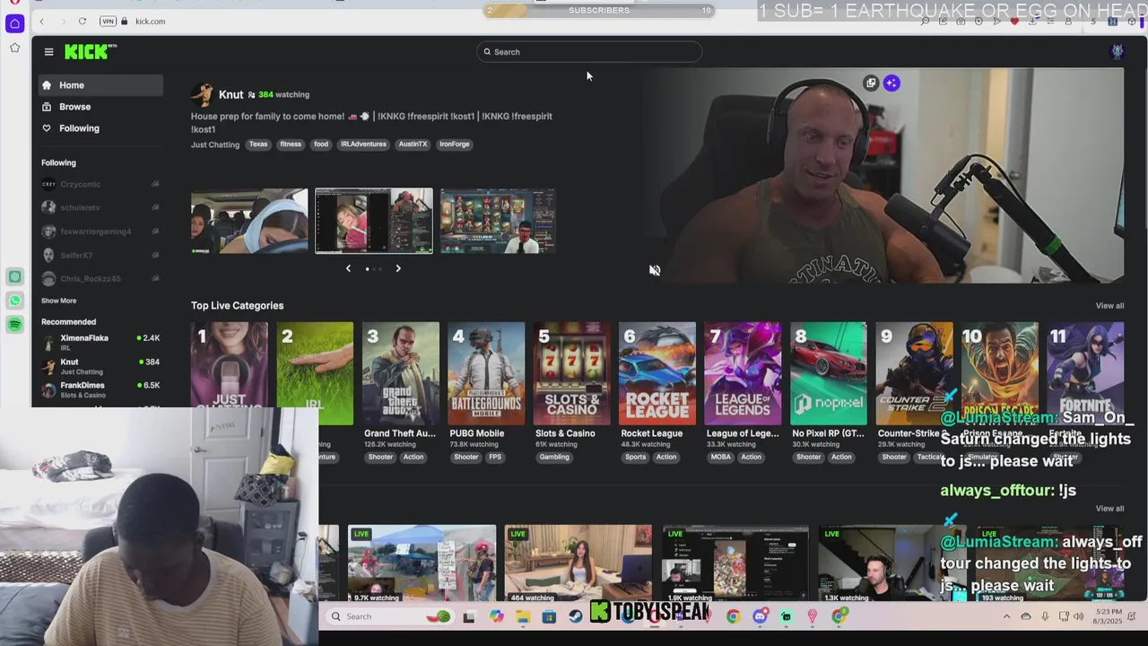Click the MOBA tag under League of Legends
1148x646 pixels.
721,457
